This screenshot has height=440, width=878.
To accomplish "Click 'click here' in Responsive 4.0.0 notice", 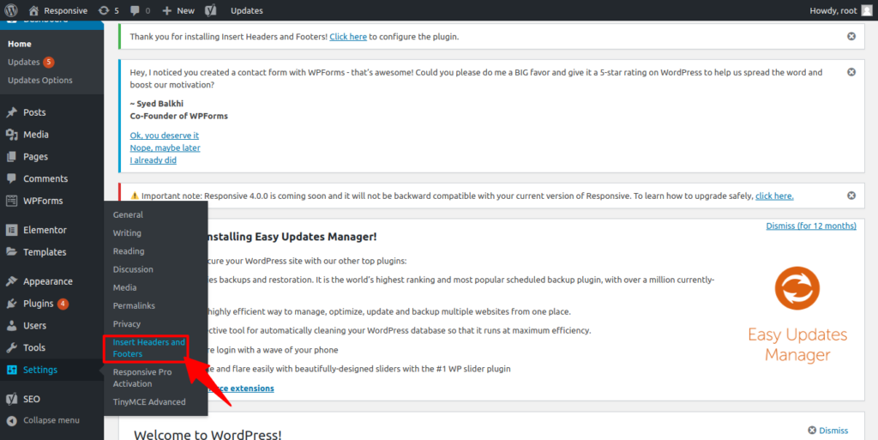I will (774, 196).
